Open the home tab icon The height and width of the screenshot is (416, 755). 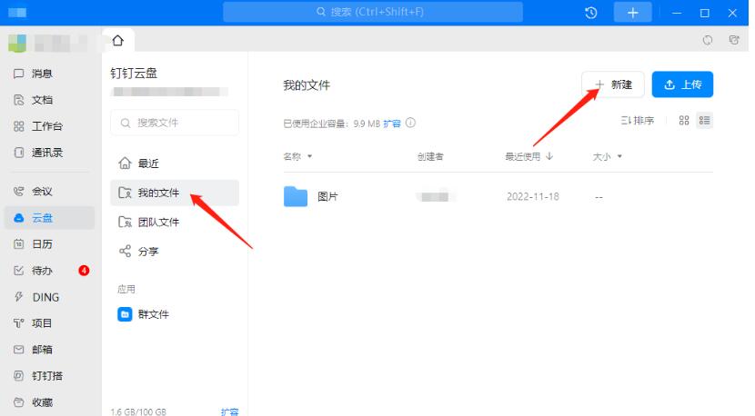(117, 41)
